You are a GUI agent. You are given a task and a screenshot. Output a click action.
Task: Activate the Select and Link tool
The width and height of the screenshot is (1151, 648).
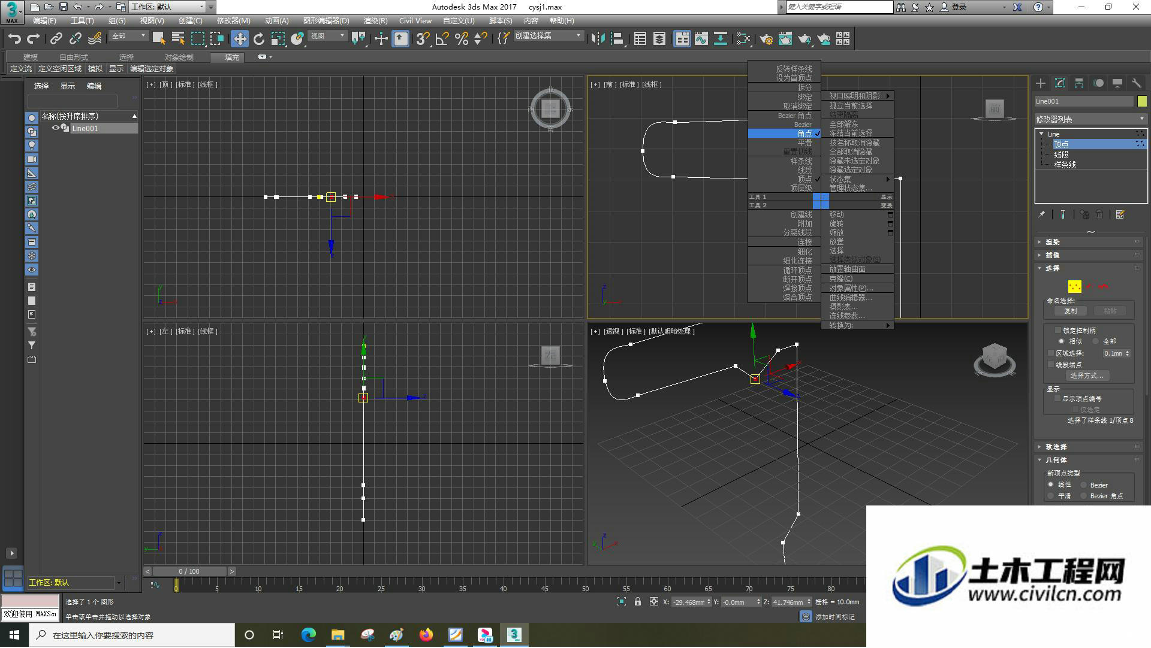(56, 39)
